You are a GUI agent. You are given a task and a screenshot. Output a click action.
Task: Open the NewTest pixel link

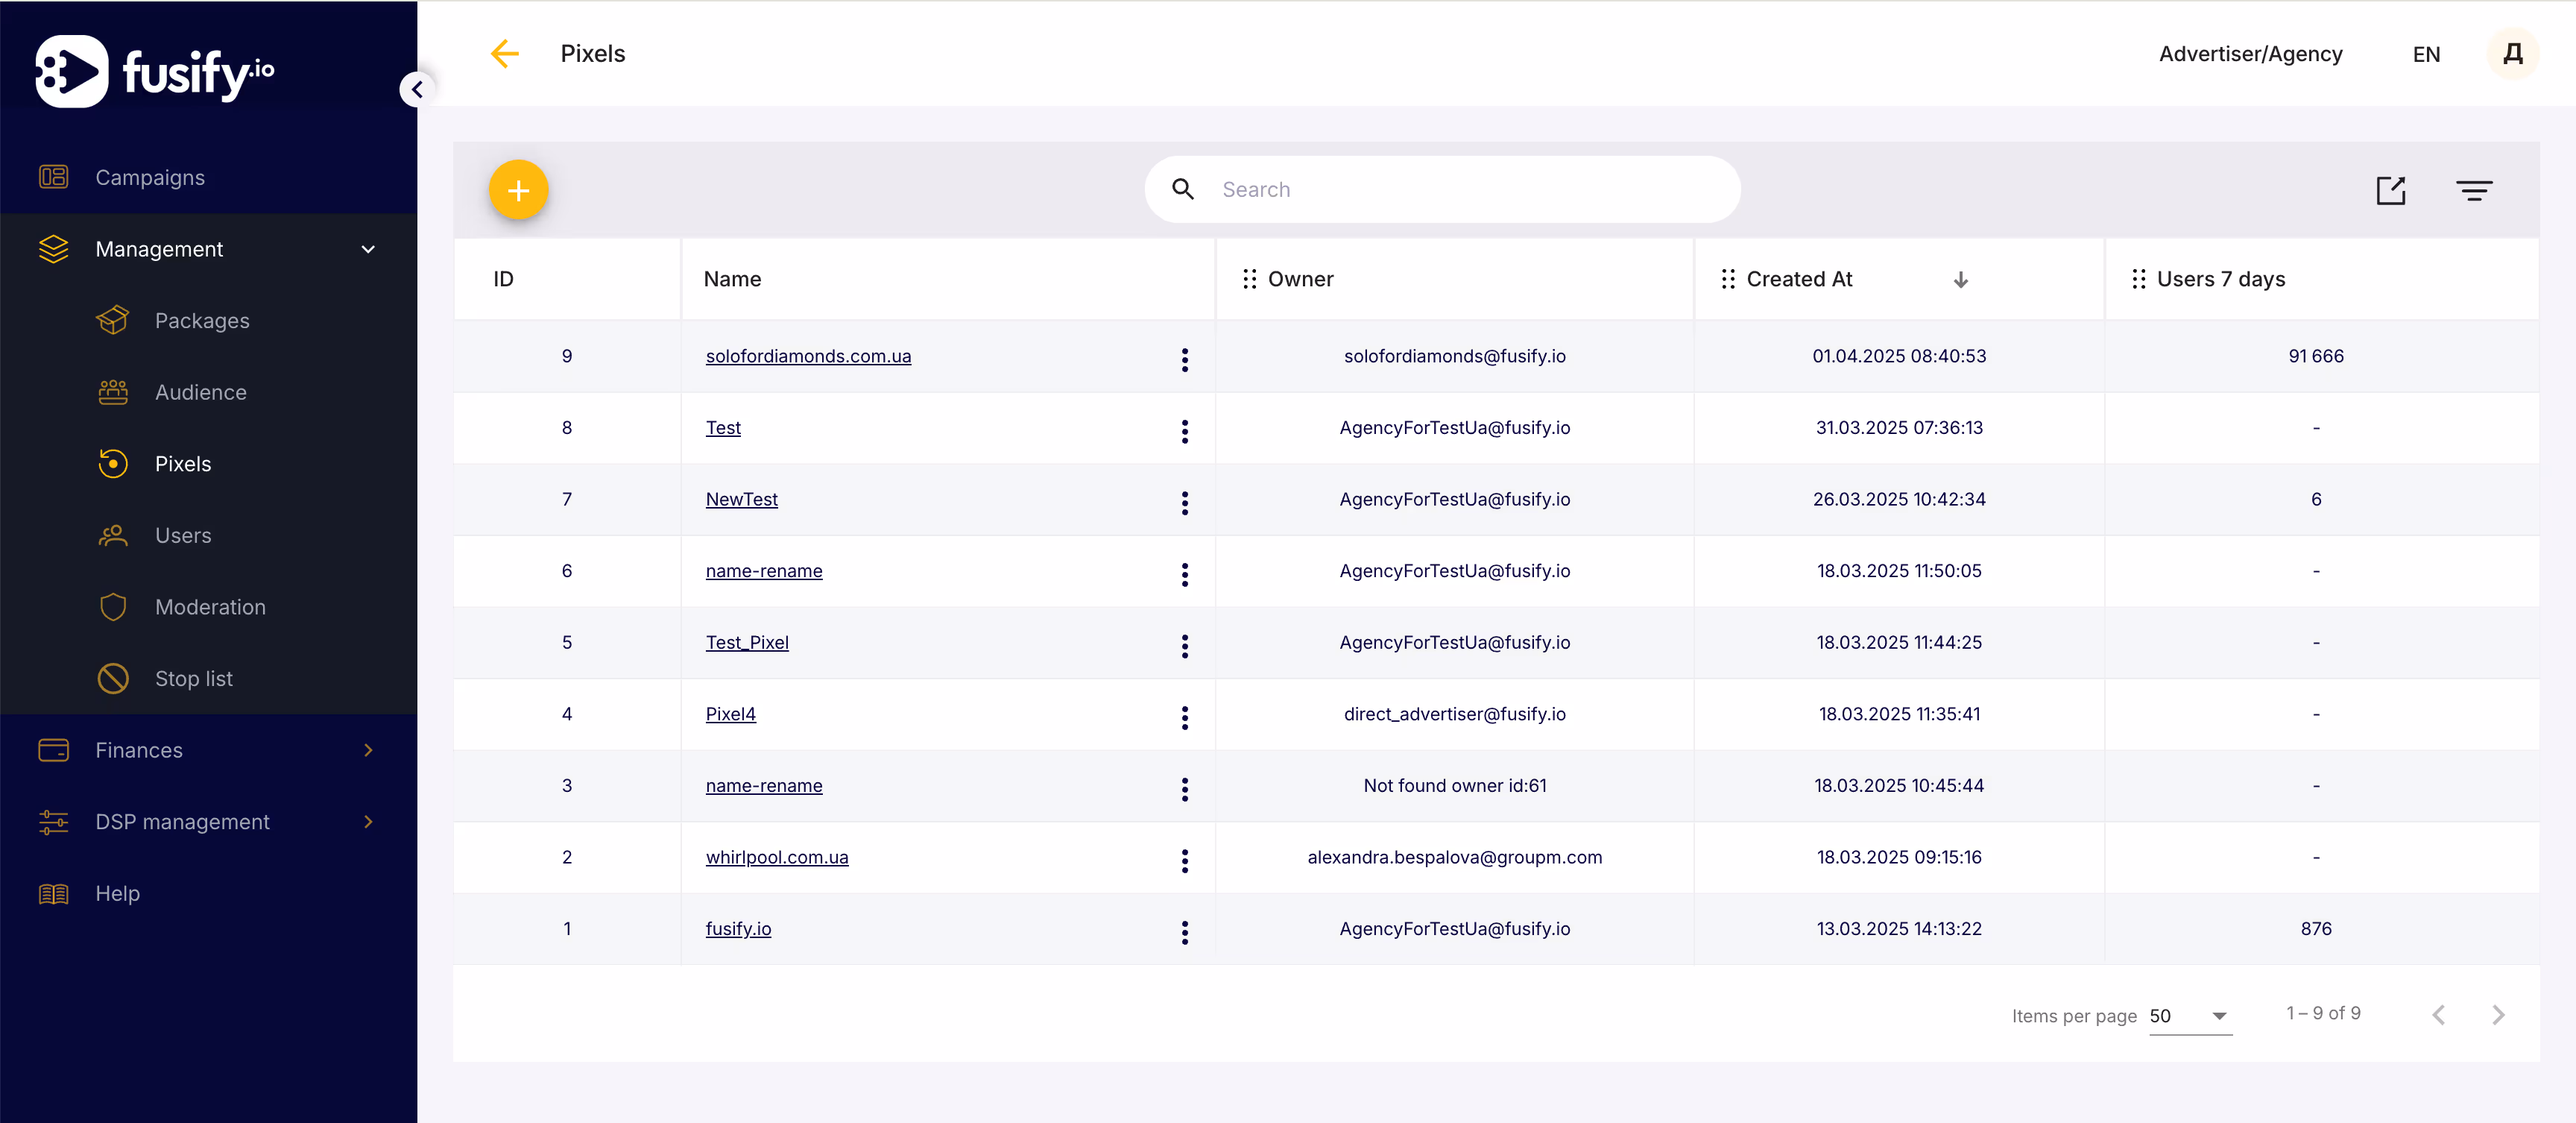pos(741,499)
